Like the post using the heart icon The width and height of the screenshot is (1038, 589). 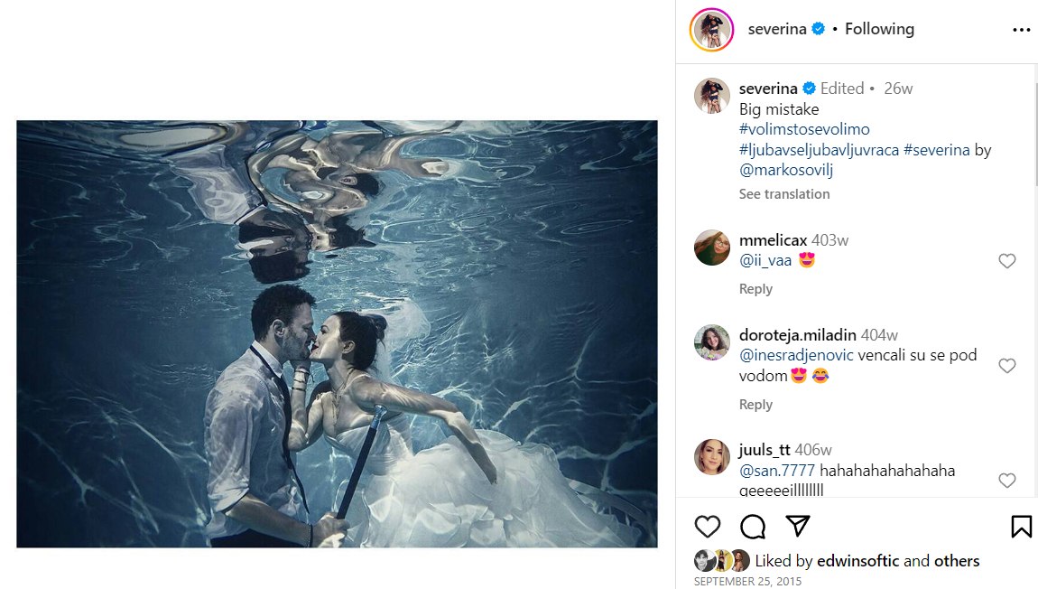click(x=708, y=526)
